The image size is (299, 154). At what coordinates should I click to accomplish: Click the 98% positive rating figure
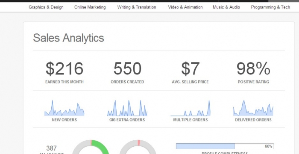click(x=253, y=68)
